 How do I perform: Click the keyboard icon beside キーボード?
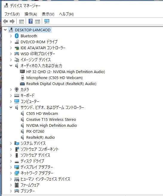pyautogui.click(x=17, y=95)
